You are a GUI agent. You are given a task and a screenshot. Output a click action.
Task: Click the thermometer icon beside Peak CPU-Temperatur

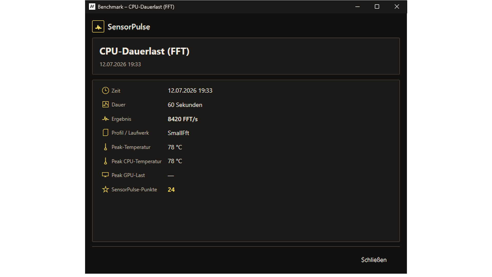pos(105,161)
